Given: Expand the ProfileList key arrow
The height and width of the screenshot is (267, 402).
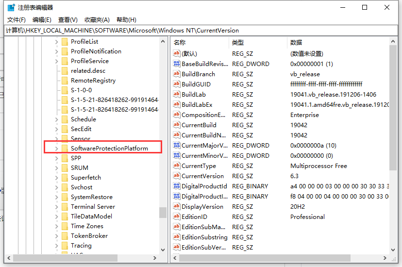Looking at the screenshot, I should (56, 42).
